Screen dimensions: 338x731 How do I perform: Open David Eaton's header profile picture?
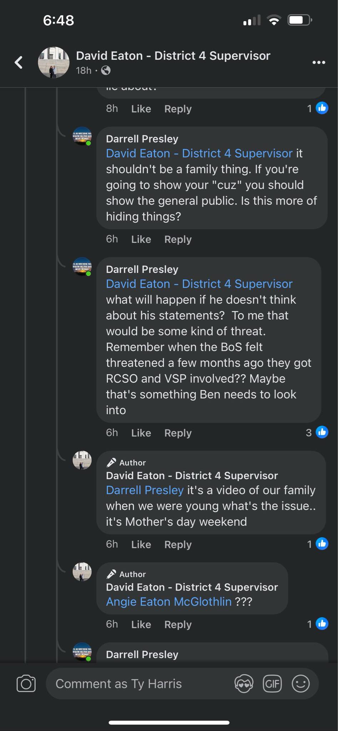(x=54, y=62)
